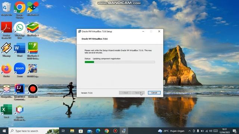Click the greyed-out Next button

pyautogui.click(x=138, y=93)
